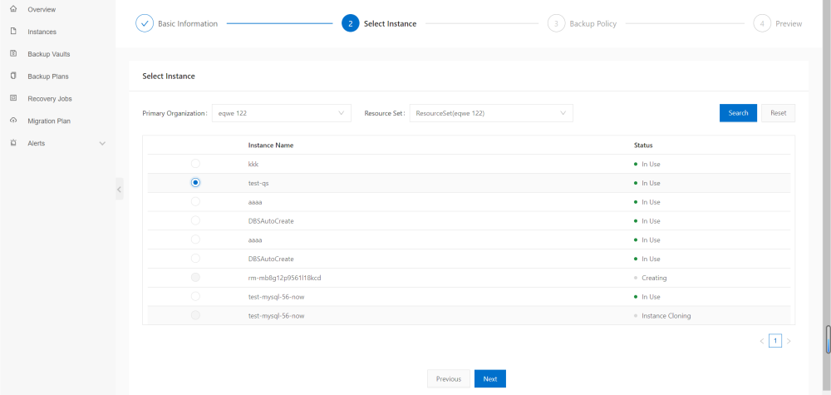
Task: Click the Creating status text
Action: pos(654,278)
